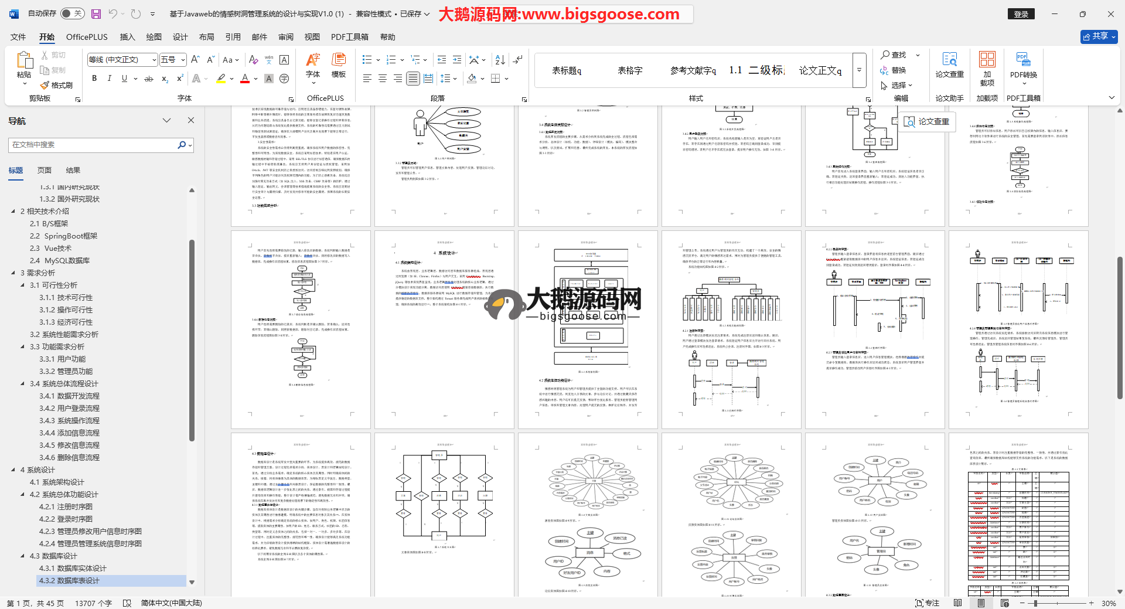Image resolution: width=1125 pixels, height=609 pixels.
Task: Toggle italic text formatting
Action: coord(109,79)
